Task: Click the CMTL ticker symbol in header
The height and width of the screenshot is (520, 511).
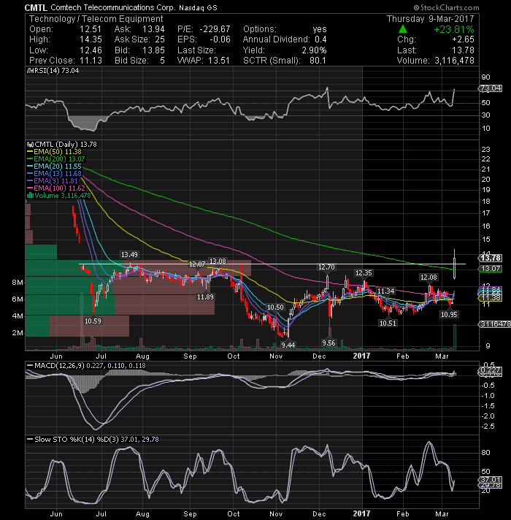Action: [36, 7]
